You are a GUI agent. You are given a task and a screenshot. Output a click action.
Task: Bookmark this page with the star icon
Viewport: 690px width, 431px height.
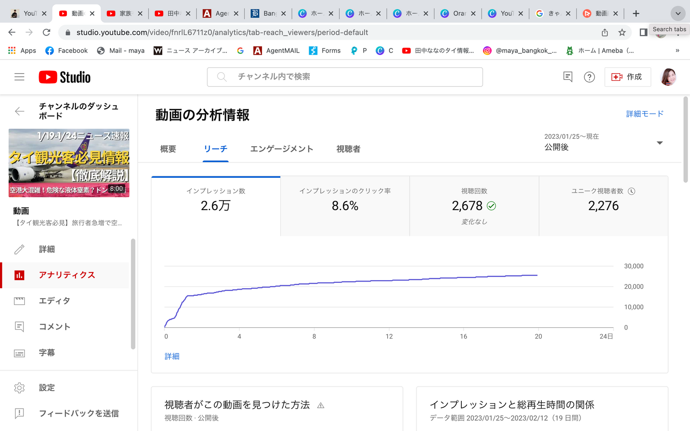click(622, 32)
